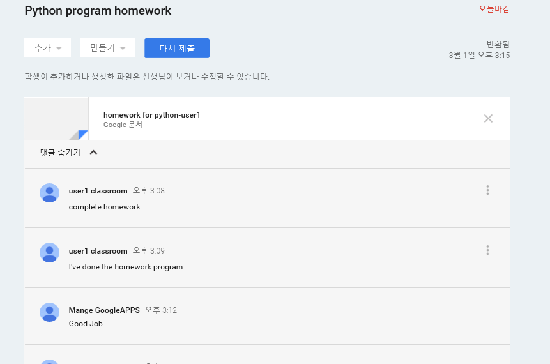Image resolution: width=550 pixels, height=364 pixels.
Task: Click avatar beside the 오후 3:09 comment
Action: 49,252
